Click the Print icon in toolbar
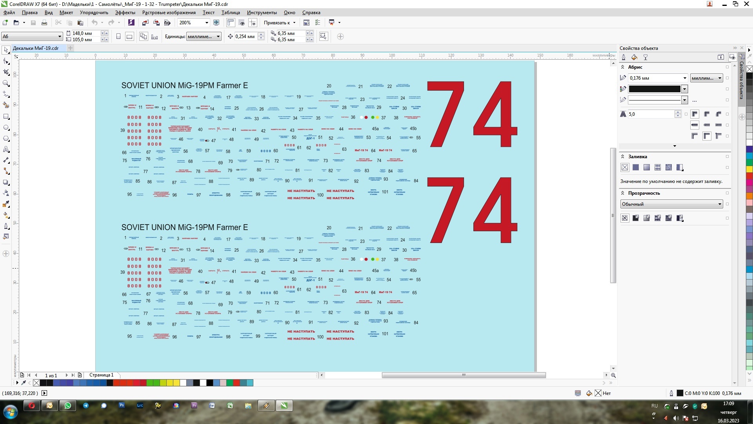753x424 pixels. [x=44, y=23]
